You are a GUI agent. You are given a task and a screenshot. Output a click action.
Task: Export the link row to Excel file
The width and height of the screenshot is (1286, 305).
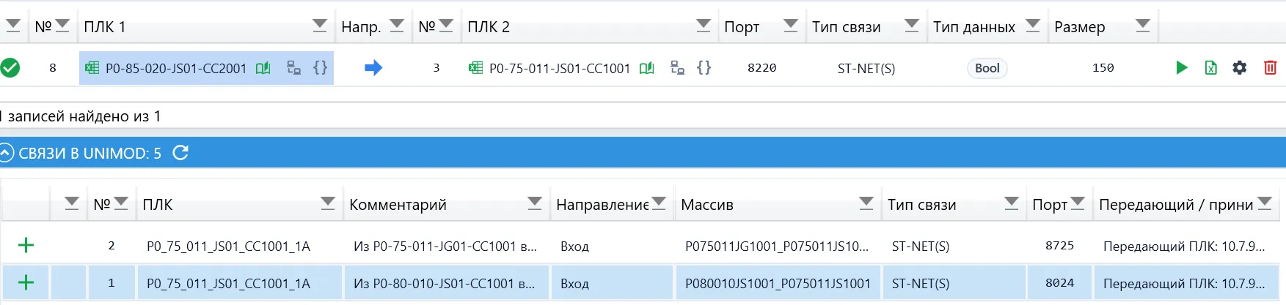tap(1211, 68)
